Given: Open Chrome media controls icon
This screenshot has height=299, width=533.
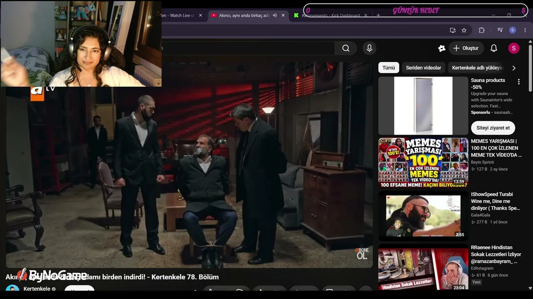Looking at the screenshot, I should coord(500,30).
